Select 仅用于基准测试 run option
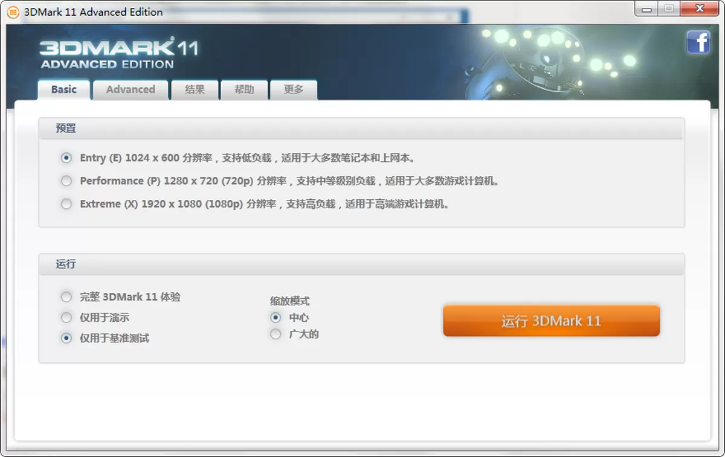725x457 pixels. pos(66,337)
